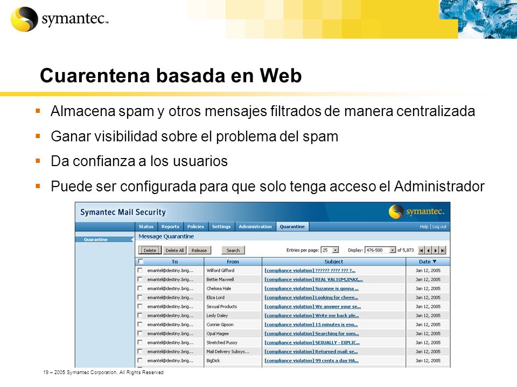Open the SEXUALLY - EXPLIC subject link
The image size is (517, 387).
(x=312, y=342)
